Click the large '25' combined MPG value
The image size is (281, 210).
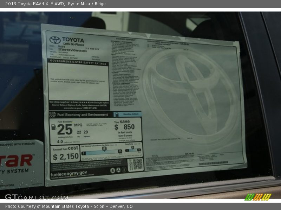65,129
